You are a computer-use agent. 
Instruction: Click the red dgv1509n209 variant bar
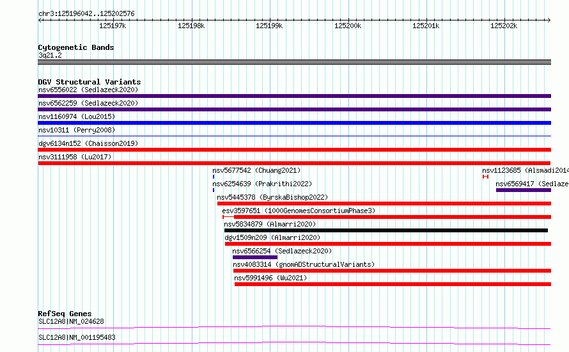coord(388,244)
